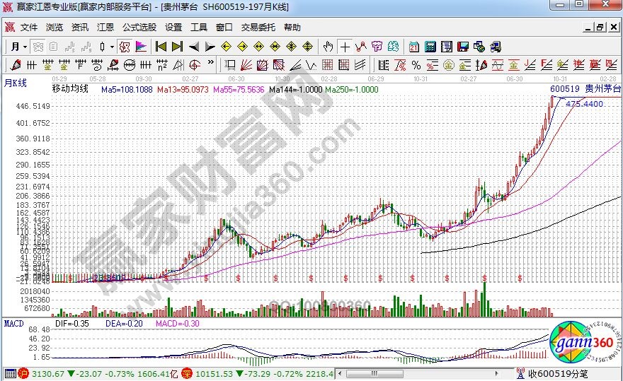Expand the candlestick chart type dropdown
623x381 pixels.
point(107,47)
